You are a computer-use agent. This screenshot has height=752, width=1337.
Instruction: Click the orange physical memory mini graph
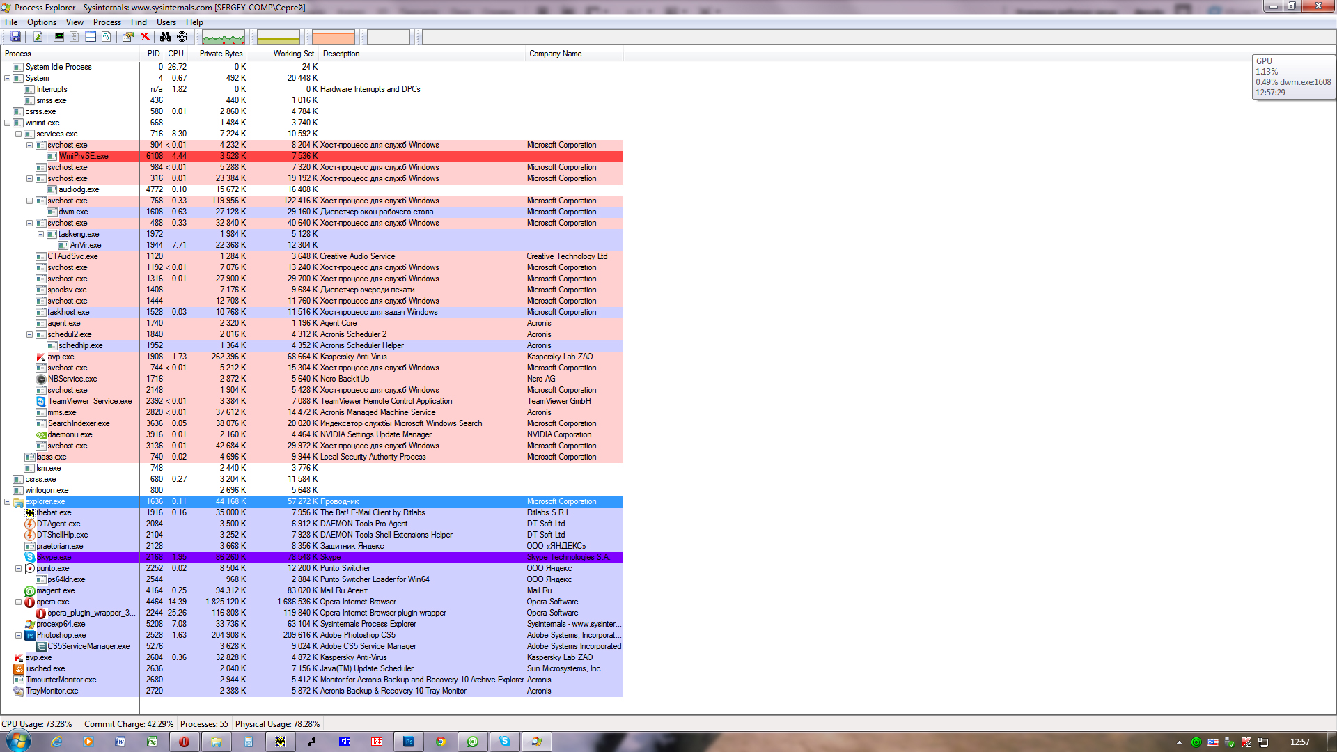point(334,37)
